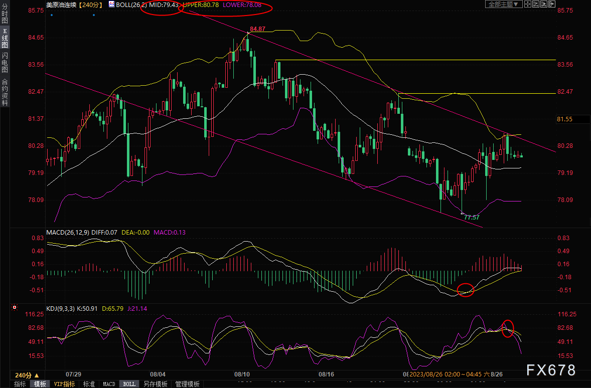The height and width of the screenshot is (388, 591).
Task: Show the 合约资料 contract info tab
Action: pos(5,91)
